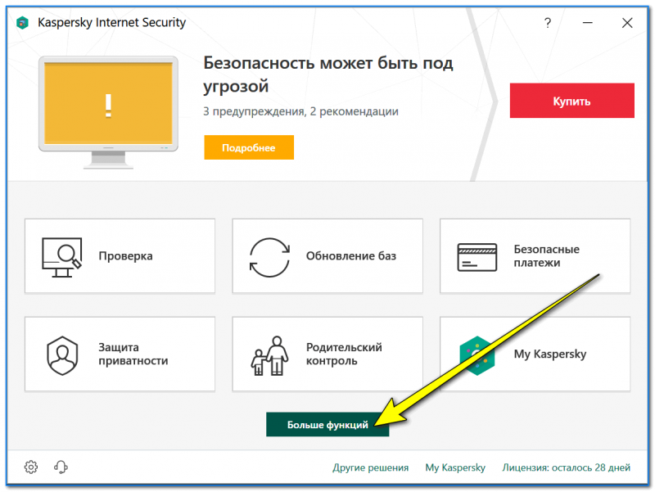Open the My Kaspersky footer link
Screen dimensions: 655x492
(455, 467)
